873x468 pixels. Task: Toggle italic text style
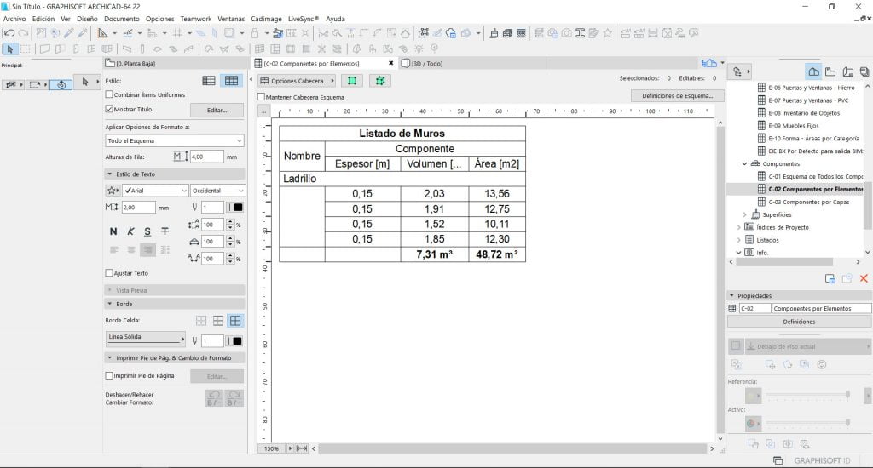130,231
